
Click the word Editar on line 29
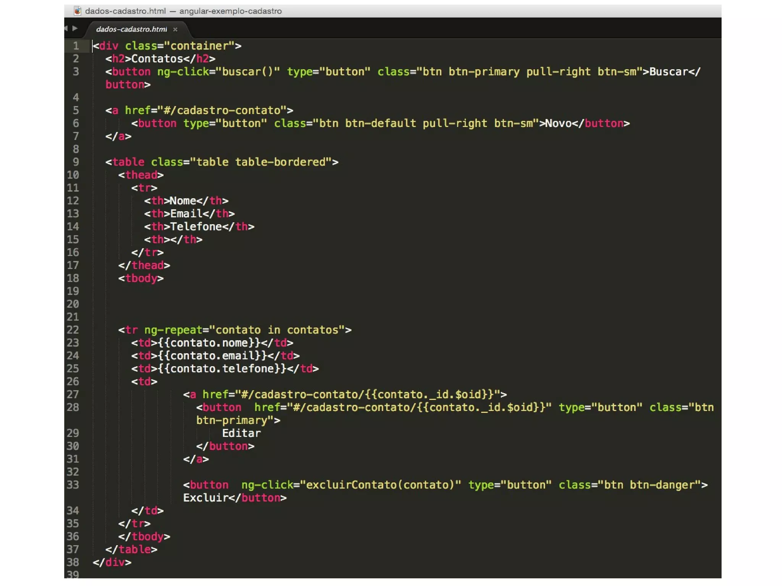pyautogui.click(x=241, y=433)
